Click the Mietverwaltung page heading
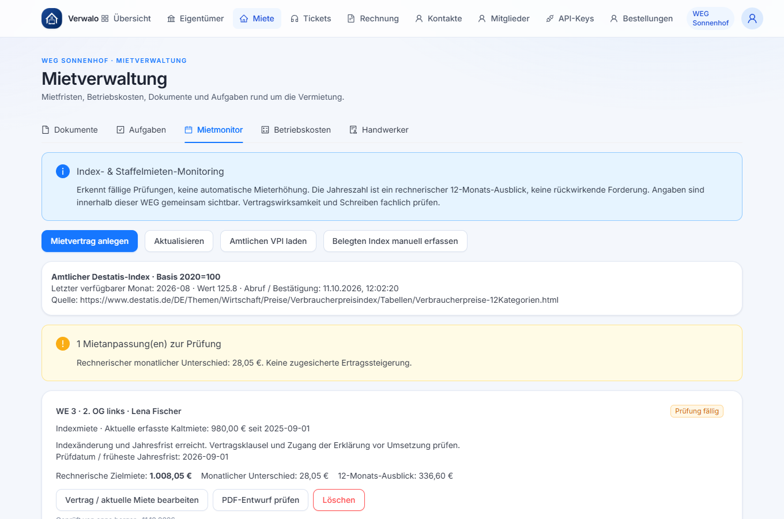Screen dimensions: 784x519 pos(104,78)
